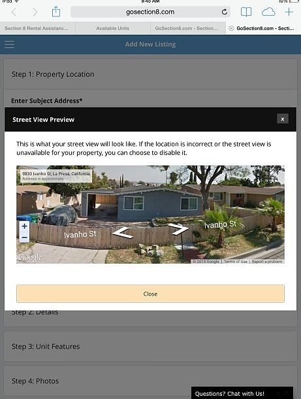Open the Safari bookmarks book icon
301x399 pixels.
pyautogui.click(x=246, y=12)
